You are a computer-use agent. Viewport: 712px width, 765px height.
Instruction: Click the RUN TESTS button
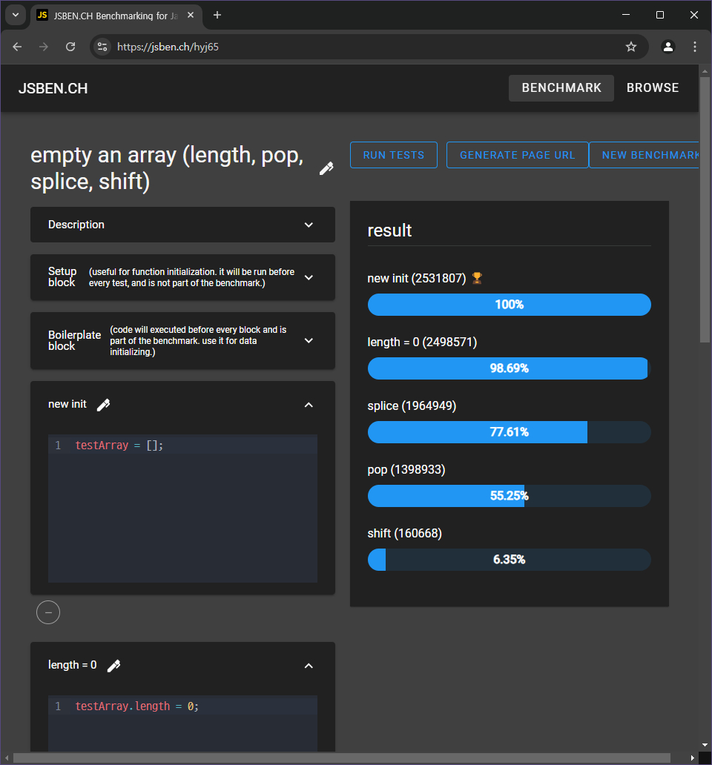coord(394,155)
